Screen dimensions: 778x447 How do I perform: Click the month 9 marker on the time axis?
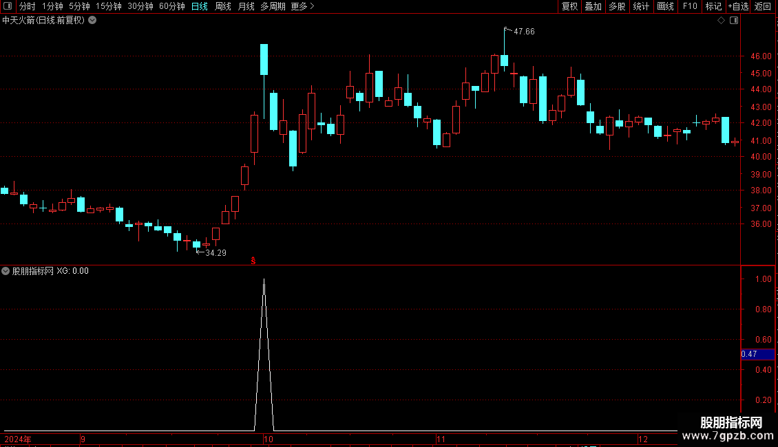point(83,439)
